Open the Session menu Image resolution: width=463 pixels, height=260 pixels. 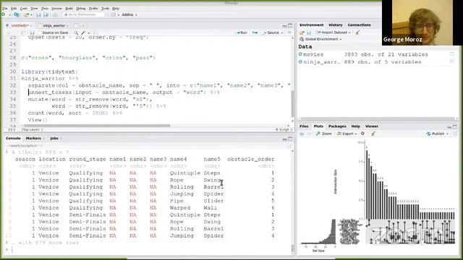56,9
